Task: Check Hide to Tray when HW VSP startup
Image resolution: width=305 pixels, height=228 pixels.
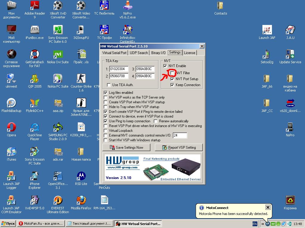Action: tap(105, 107)
